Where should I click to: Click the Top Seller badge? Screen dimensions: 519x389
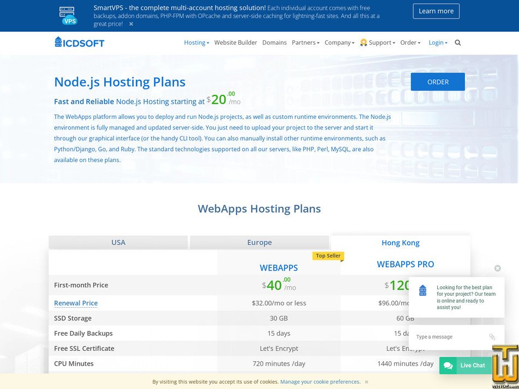[327, 255]
